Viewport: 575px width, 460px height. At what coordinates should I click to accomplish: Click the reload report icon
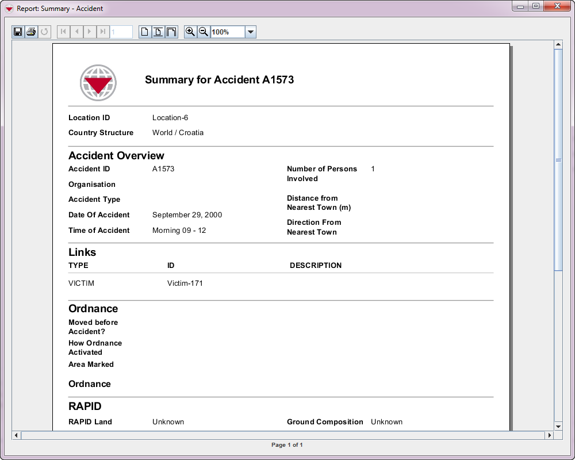[x=44, y=32]
